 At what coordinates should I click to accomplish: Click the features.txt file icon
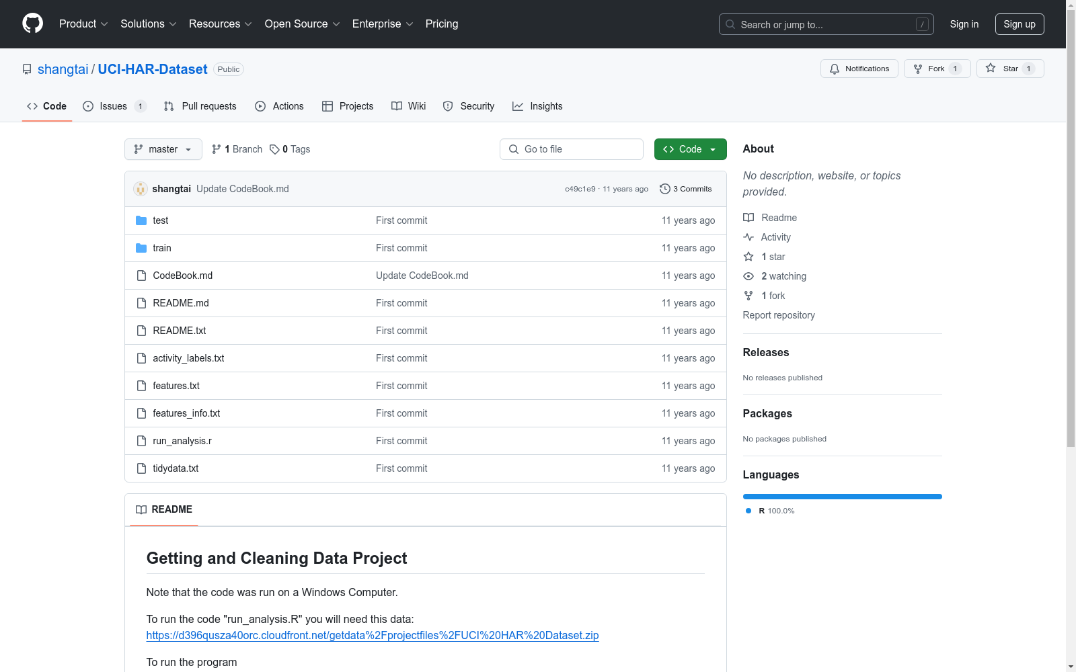[x=141, y=386]
